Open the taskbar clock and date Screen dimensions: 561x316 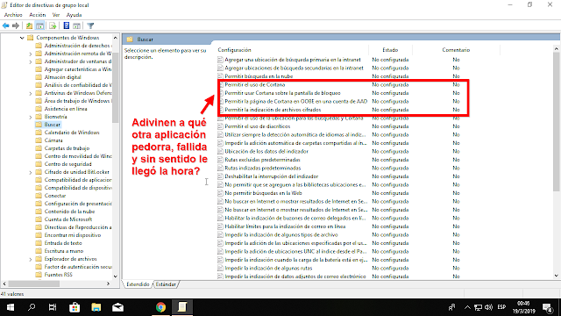tap(523, 307)
